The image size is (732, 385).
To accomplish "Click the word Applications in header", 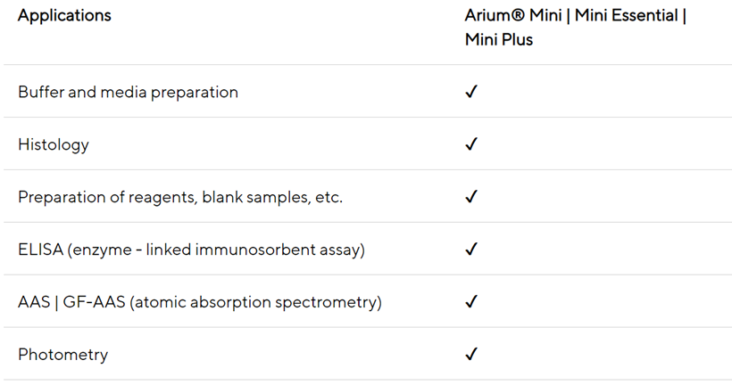I will pos(64,16).
